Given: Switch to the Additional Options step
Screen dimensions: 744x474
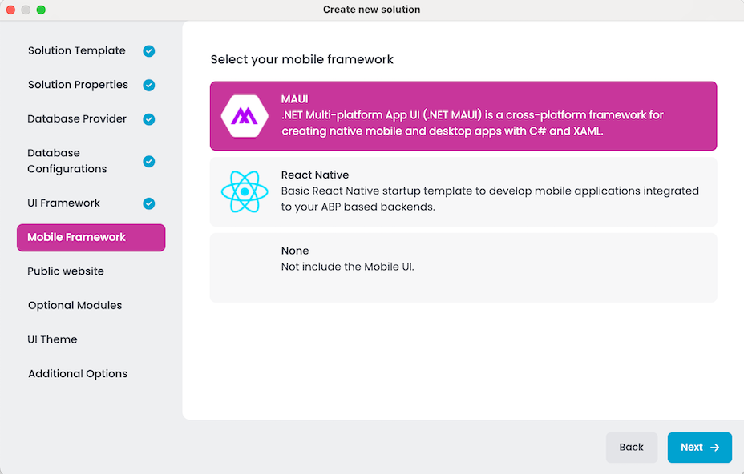Looking at the screenshot, I should pyautogui.click(x=78, y=373).
